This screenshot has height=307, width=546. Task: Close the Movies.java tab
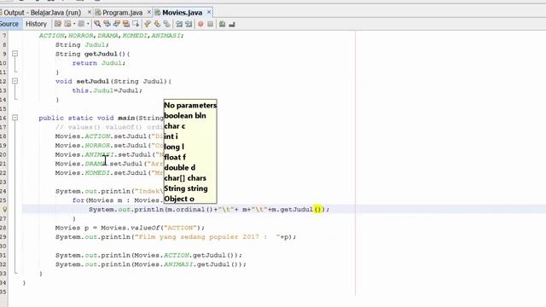click(209, 12)
